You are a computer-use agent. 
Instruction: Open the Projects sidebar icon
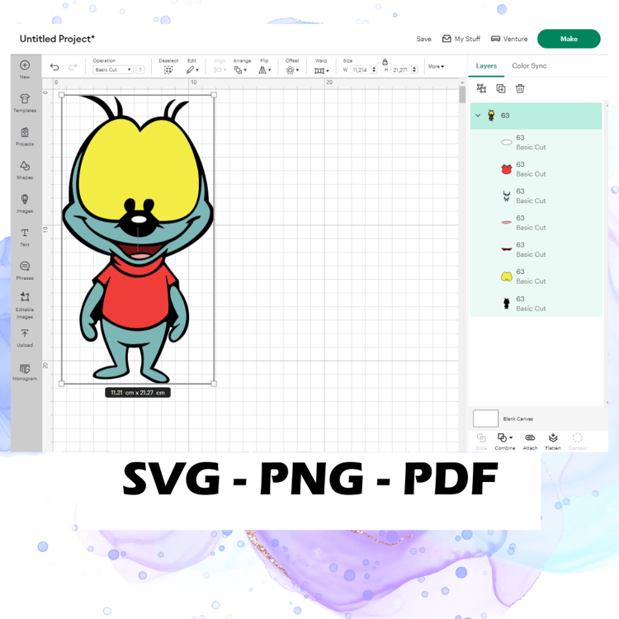[x=25, y=132]
